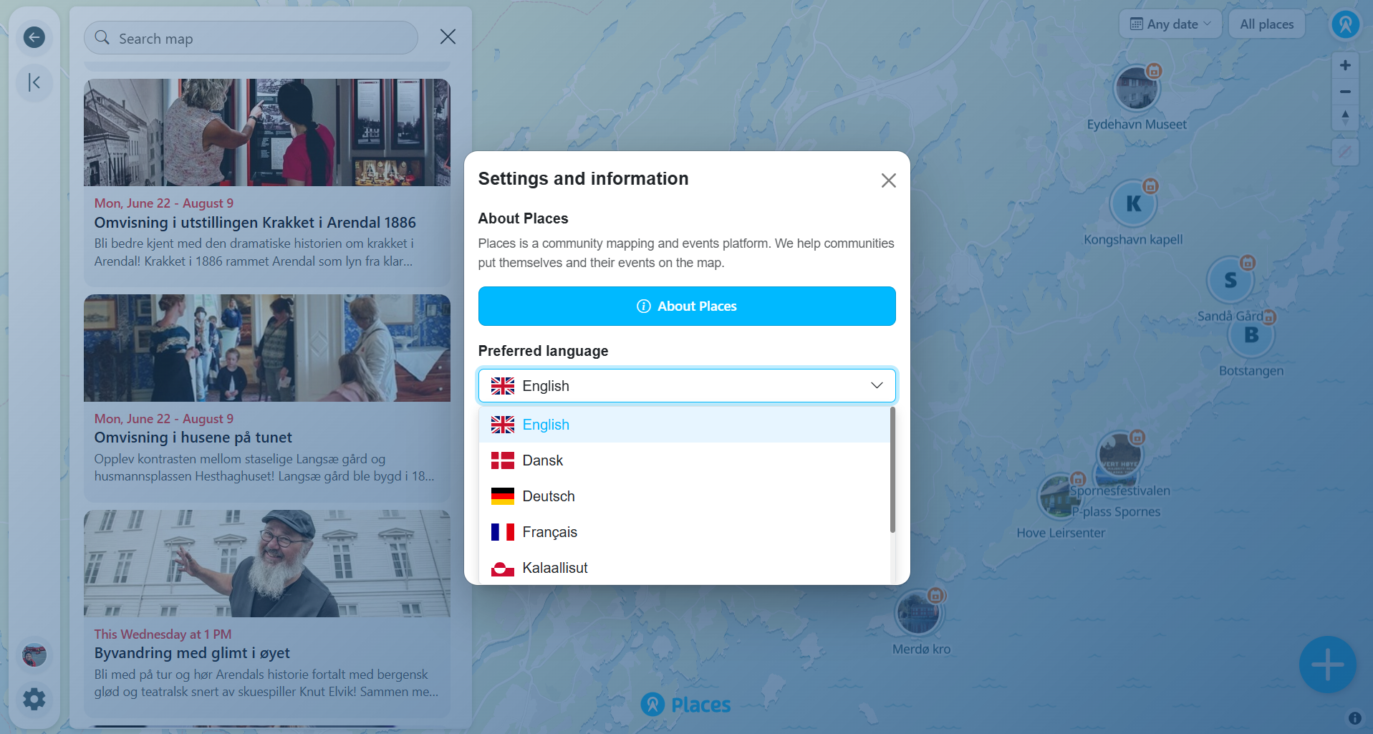Open event title Byvandring med glimt i øyet
Viewport: 1373px width, 734px height.
192,653
